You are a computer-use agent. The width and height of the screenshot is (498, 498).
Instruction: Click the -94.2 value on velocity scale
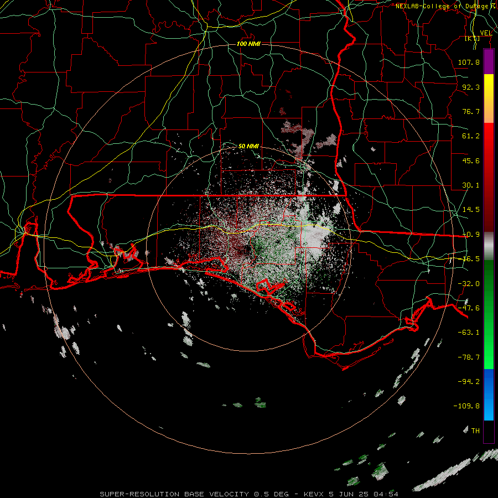[x=469, y=381]
